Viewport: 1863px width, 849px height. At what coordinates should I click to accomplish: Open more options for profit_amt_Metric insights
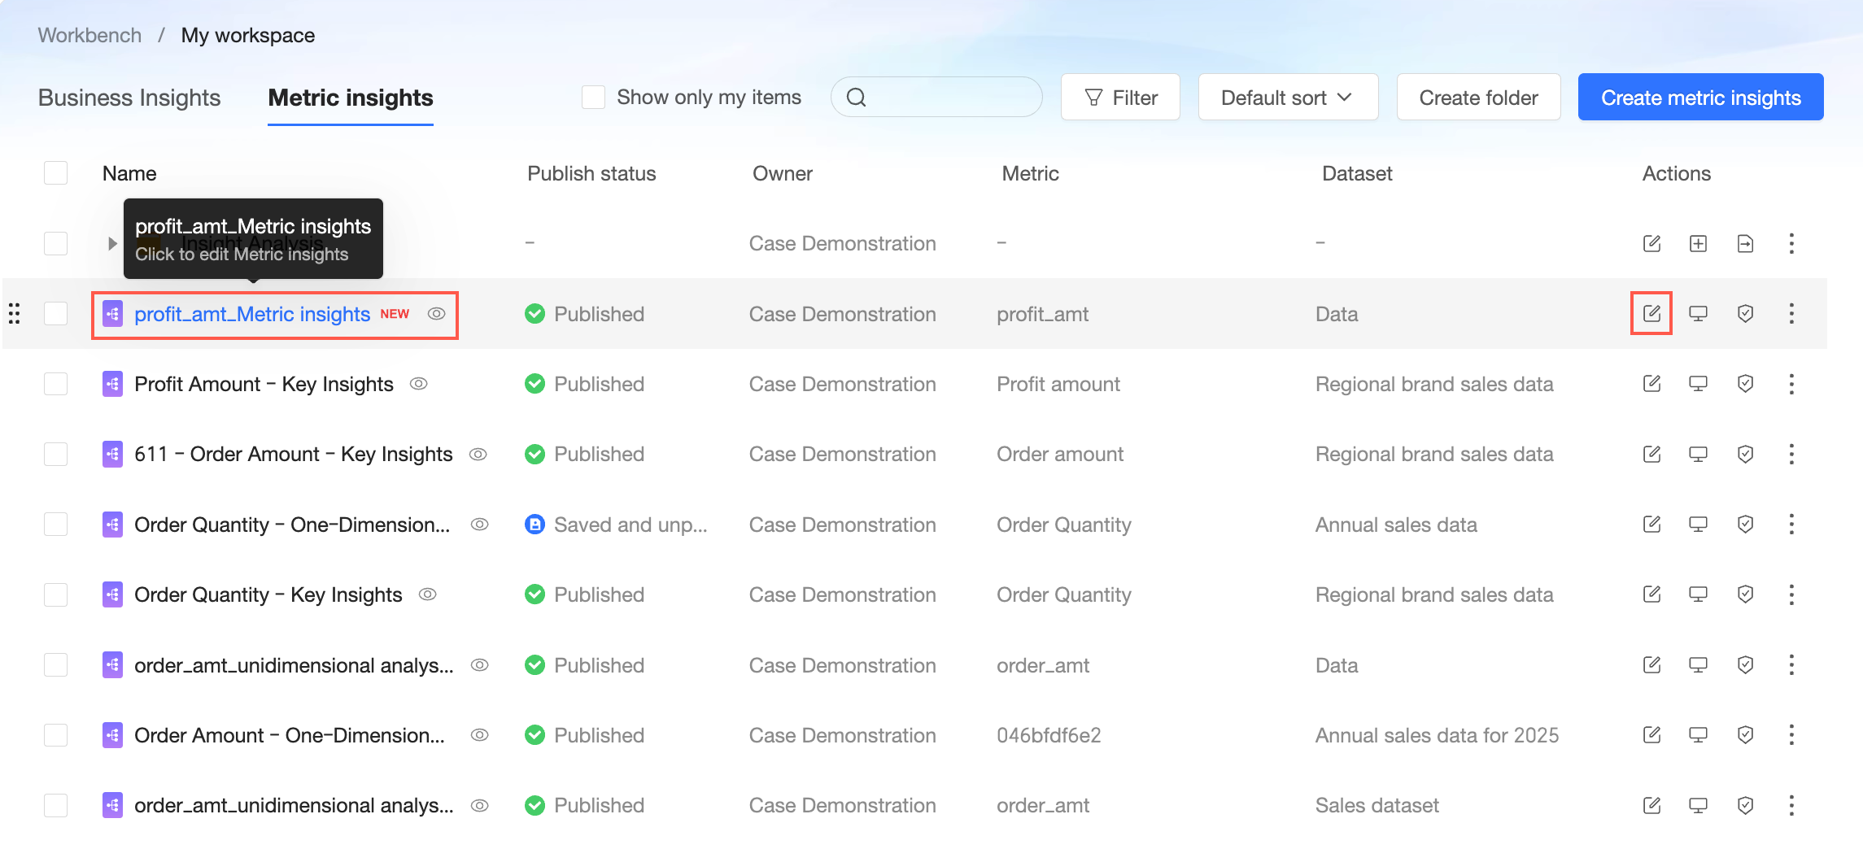coord(1791,313)
